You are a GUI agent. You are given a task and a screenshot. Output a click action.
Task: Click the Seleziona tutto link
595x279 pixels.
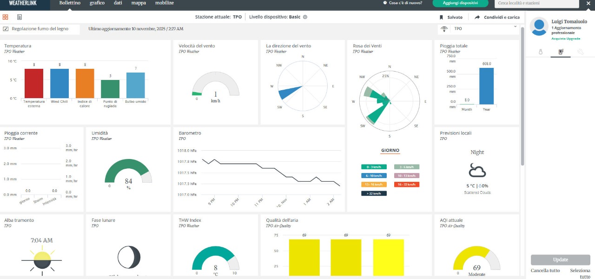[580, 273]
